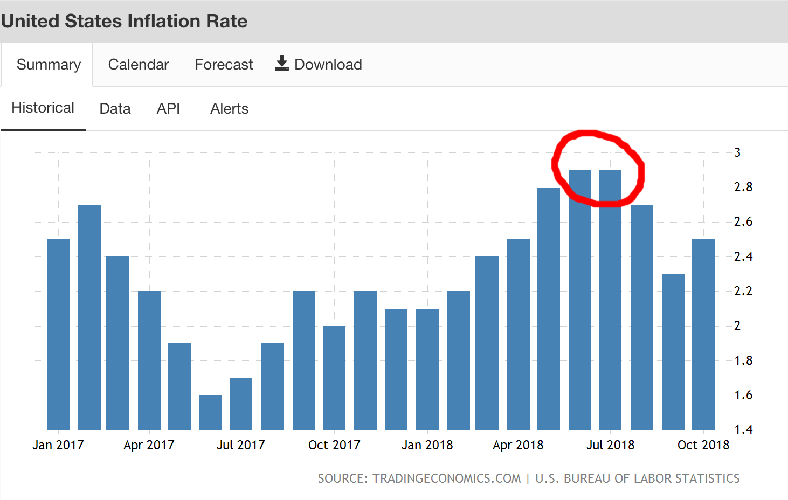Click the December 2017 bar at 2.1
Screen dimensions: 788x500
click(396, 369)
